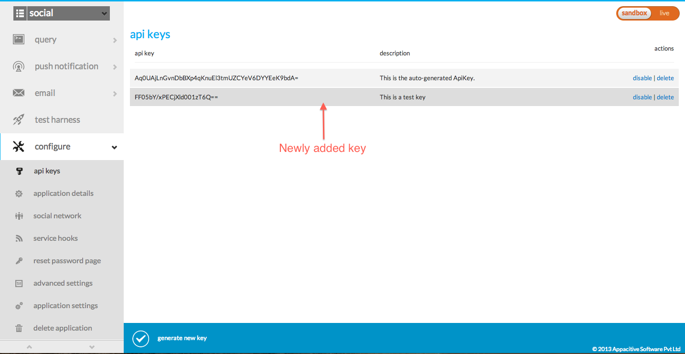The width and height of the screenshot is (685, 354).
Task: Click the configure wrench icon
Action: tap(19, 147)
